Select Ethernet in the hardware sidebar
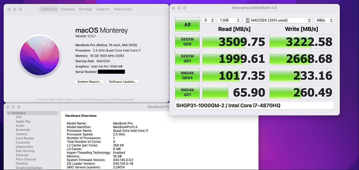The width and height of the screenshot is (359, 170). click(22, 155)
